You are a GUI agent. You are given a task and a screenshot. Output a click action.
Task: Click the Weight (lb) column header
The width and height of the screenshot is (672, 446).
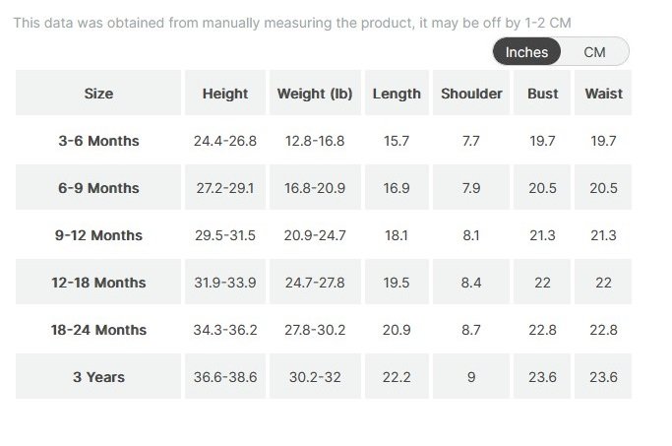click(315, 94)
